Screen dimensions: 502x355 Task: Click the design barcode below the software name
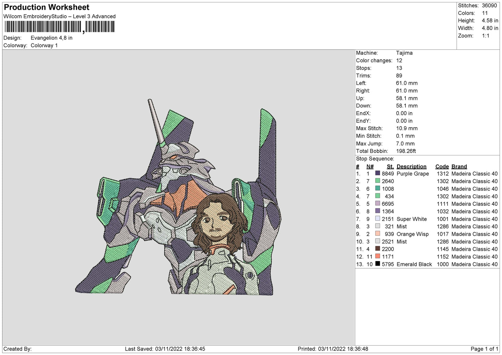[x=59, y=27]
